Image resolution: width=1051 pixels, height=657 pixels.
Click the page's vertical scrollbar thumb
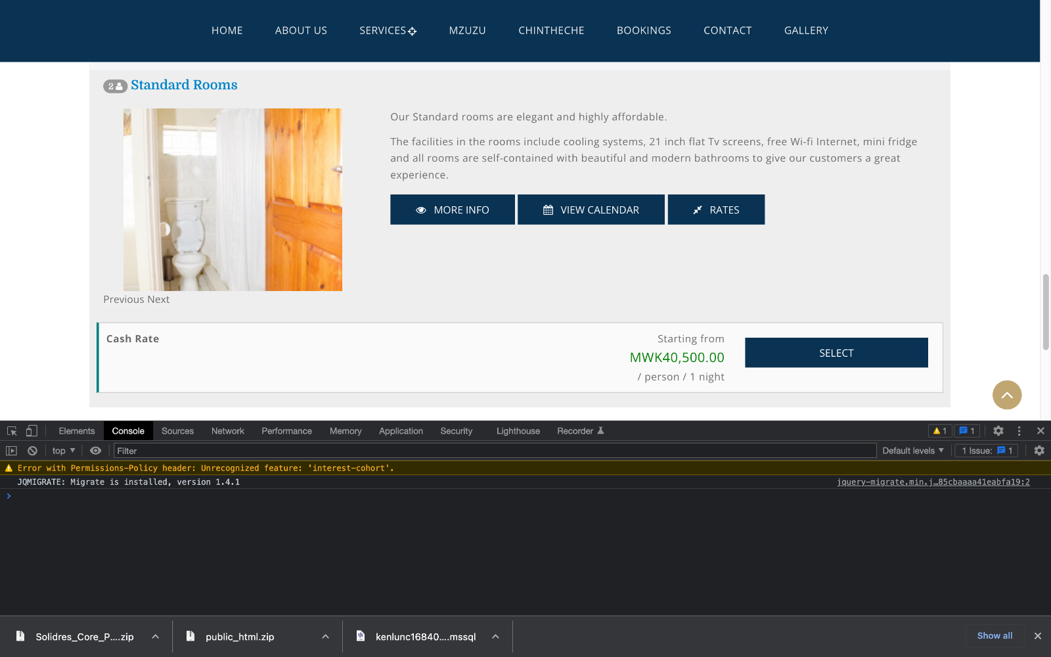coord(1045,312)
